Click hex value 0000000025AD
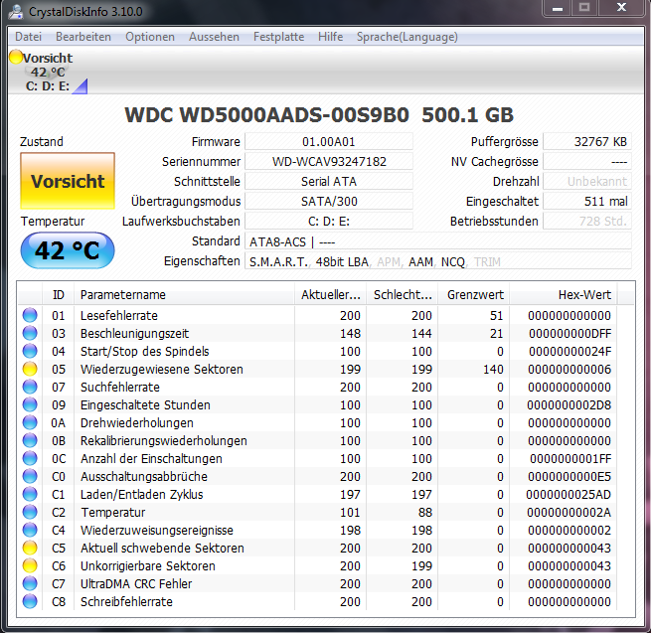Viewport: 651px width, 633px height. 569,494
